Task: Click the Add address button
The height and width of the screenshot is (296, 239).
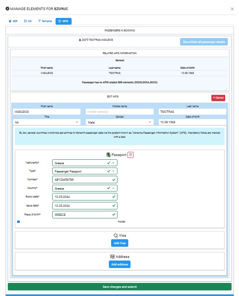Action: tap(120, 264)
